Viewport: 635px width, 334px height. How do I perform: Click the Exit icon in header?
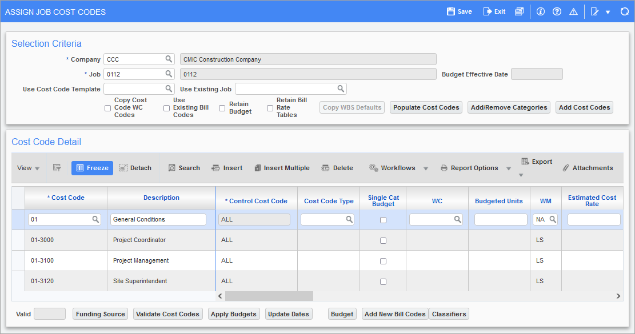[x=487, y=11]
